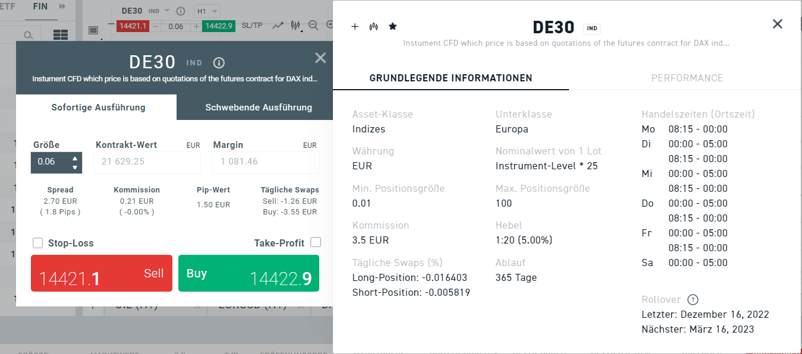Click the Kommission value 3.5 EUR in the info panel
The image size is (802, 354).
pyautogui.click(x=370, y=241)
